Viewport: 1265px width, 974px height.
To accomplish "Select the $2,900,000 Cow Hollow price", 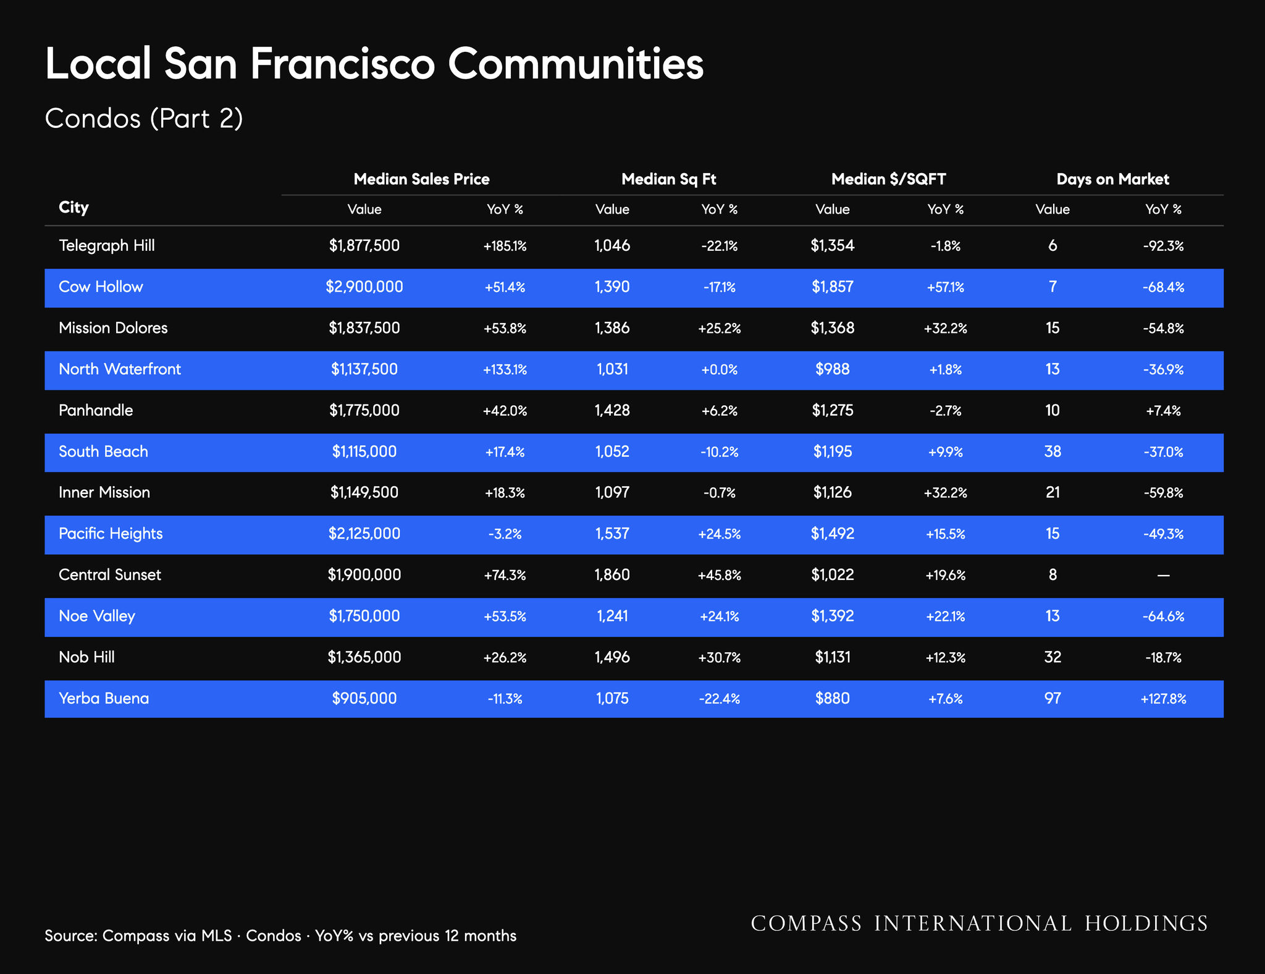I will [364, 287].
